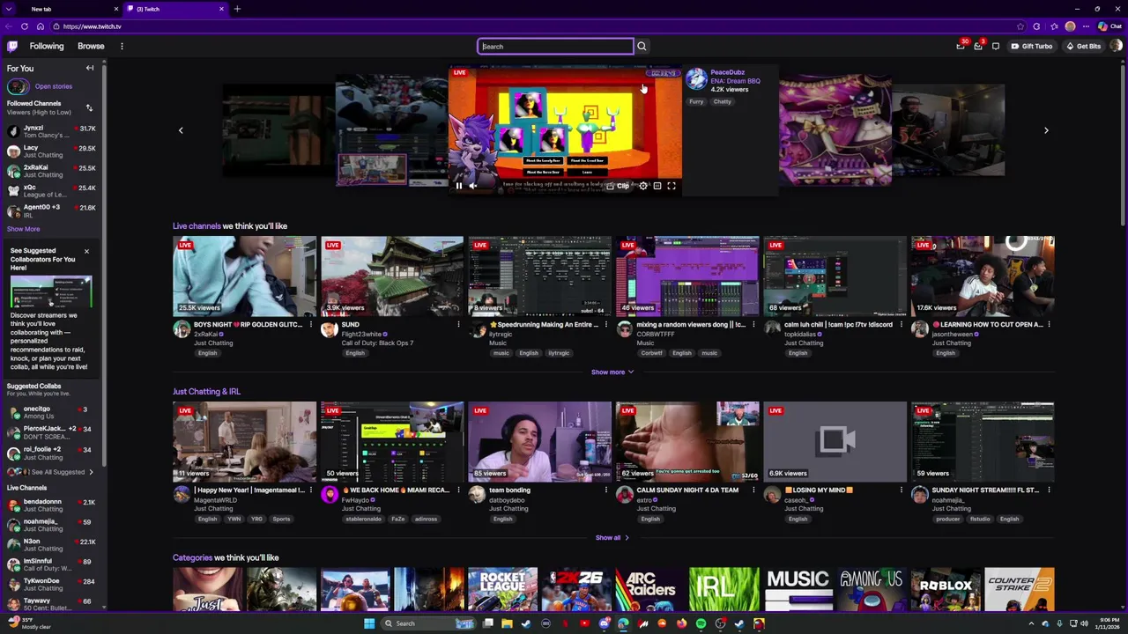The height and width of the screenshot is (634, 1128).
Task: Click the Chatty tag
Action: coord(722,101)
